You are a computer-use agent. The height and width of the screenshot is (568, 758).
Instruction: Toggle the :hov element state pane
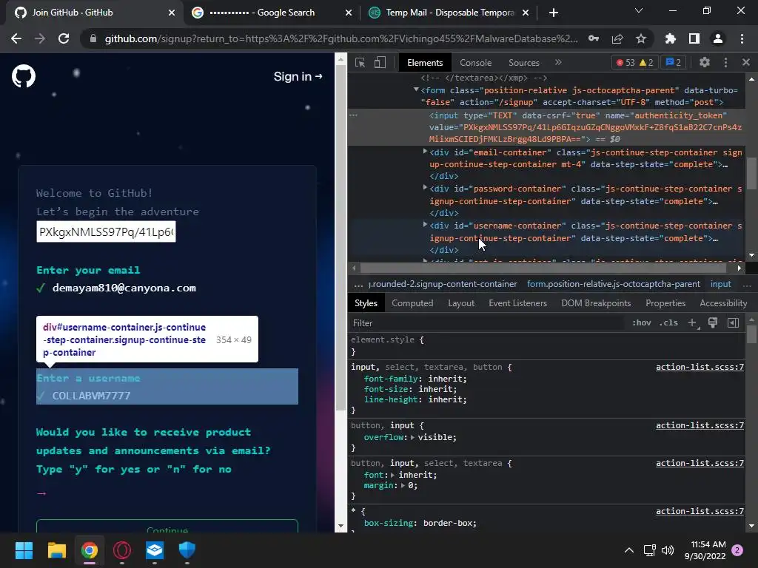tap(642, 322)
